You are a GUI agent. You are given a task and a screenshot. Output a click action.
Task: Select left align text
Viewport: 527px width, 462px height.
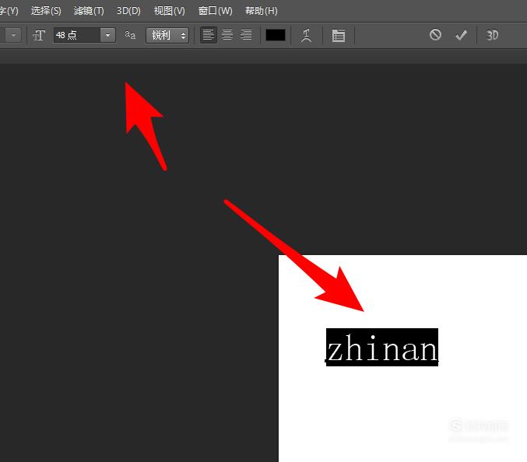pyautogui.click(x=209, y=35)
